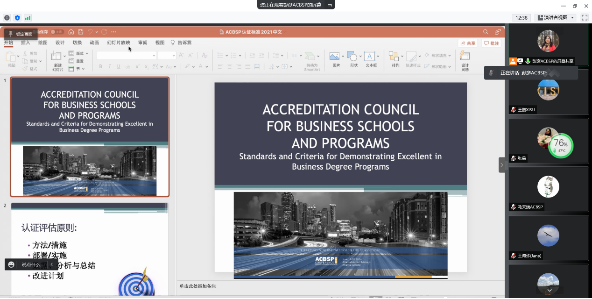Toggle the AutoSave switch

click(57, 32)
